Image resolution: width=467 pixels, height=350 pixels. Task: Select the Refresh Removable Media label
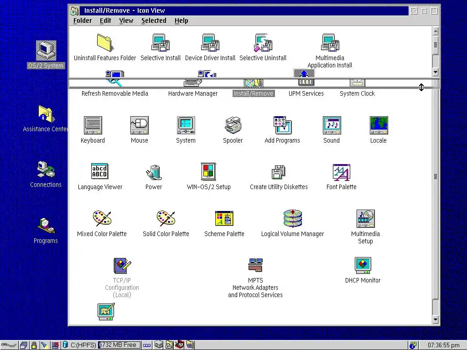click(114, 93)
